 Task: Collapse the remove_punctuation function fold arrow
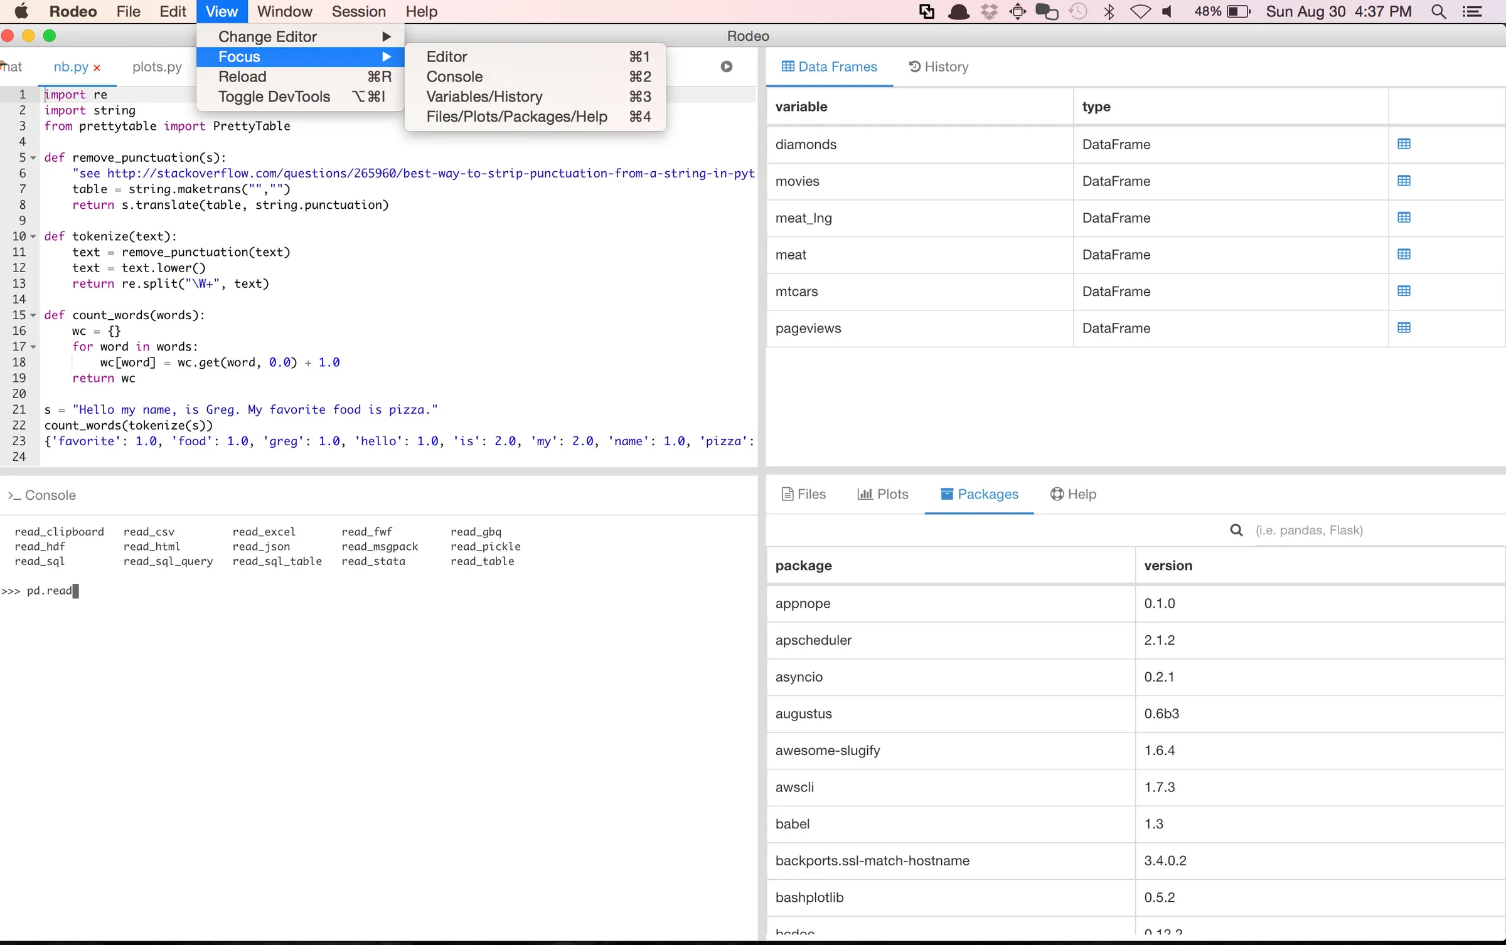point(34,157)
